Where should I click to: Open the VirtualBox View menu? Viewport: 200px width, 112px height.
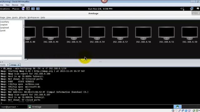(x=7, y=5)
